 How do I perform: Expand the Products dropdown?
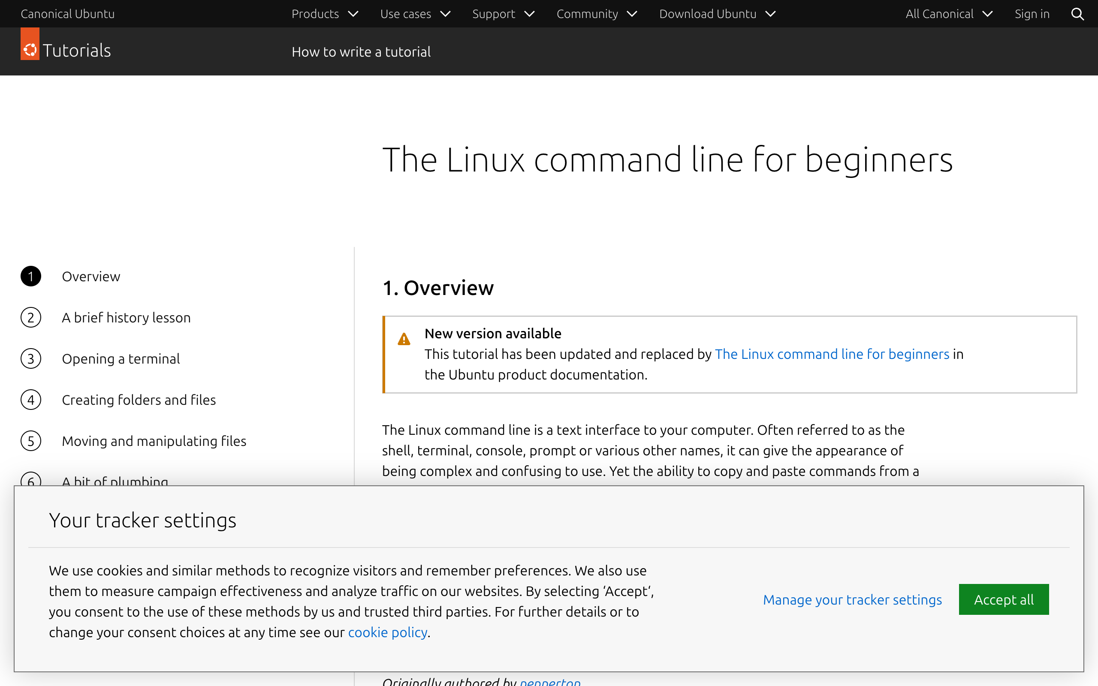tap(324, 14)
